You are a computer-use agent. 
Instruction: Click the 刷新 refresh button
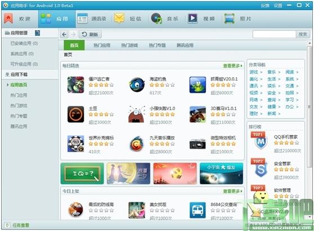tap(90, 34)
